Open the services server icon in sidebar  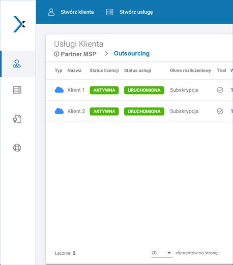17,90
